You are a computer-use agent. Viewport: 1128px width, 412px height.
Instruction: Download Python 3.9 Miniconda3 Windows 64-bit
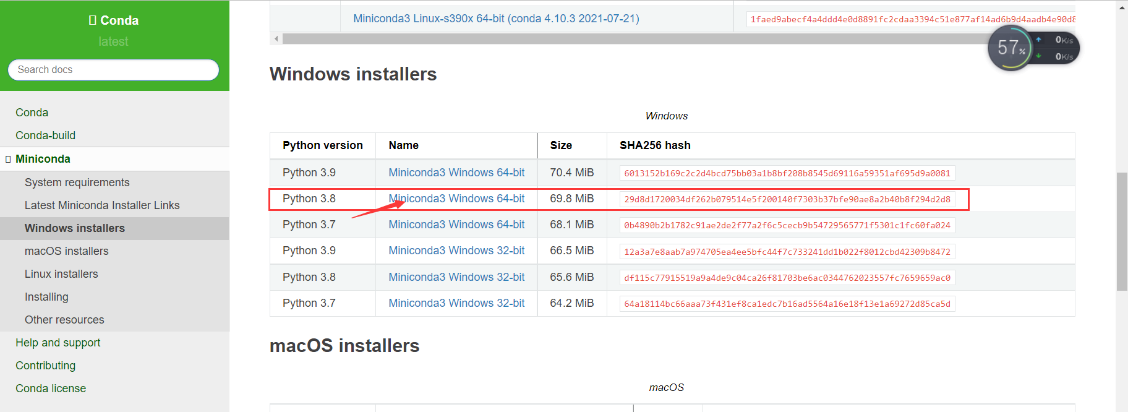pos(456,173)
